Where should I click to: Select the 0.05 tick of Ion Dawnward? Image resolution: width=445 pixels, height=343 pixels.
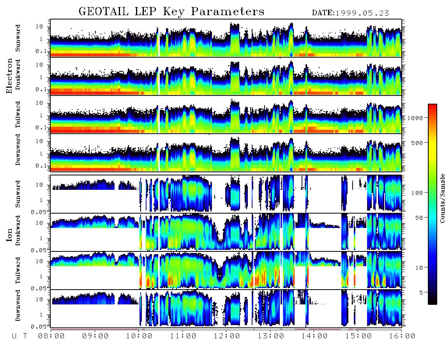[x=38, y=327]
